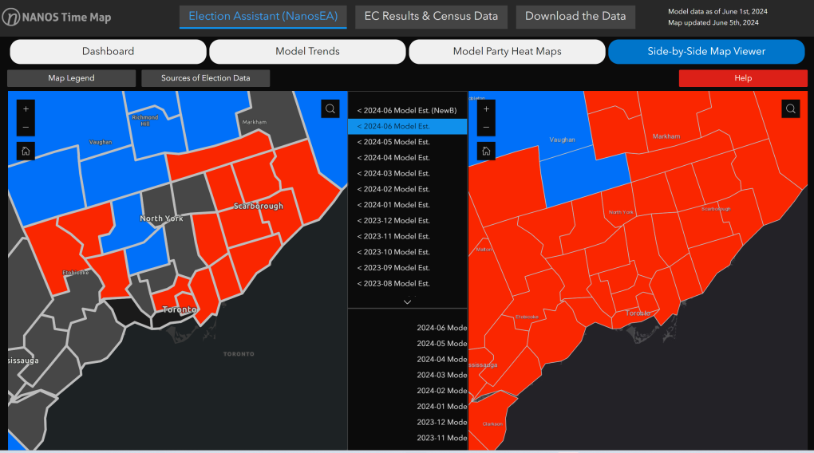Choose right-map '2024-01 Mode' entry
The height and width of the screenshot is (453, 814).
coord(408,406)
